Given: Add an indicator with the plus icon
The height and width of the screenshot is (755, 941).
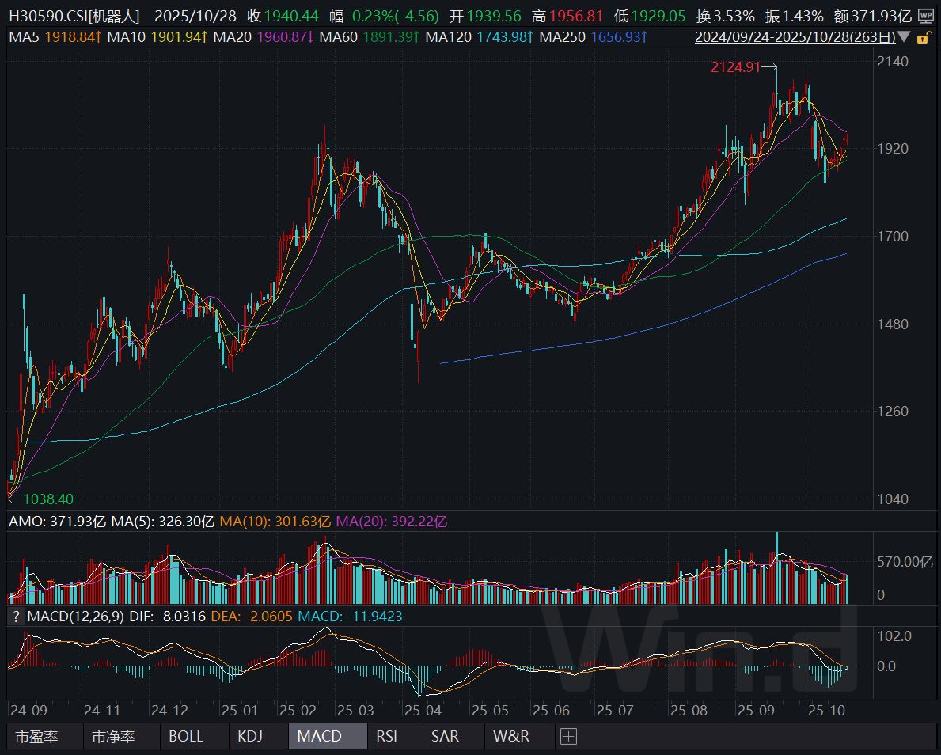Looking at the screenshot, I should pos(568,736).
